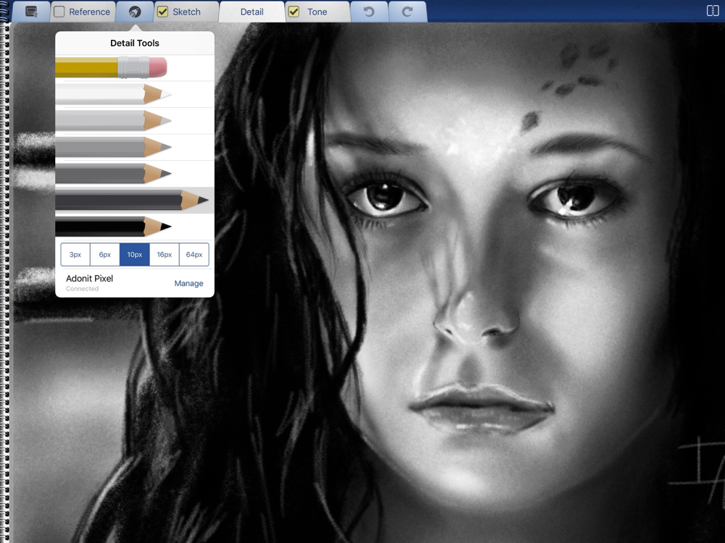Toggle the split view panel icon
The image size is (725, 543).
[713, 11]
